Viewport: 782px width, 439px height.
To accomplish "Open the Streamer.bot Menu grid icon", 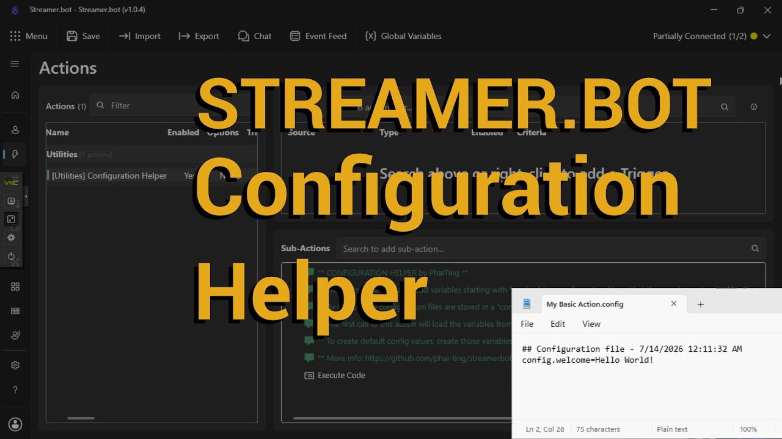I will pos(15,36).
